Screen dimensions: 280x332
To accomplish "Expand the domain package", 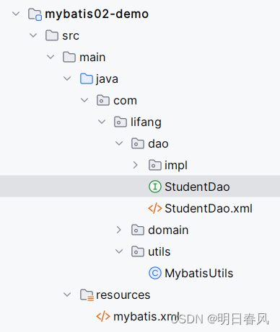I will point(118,230).
